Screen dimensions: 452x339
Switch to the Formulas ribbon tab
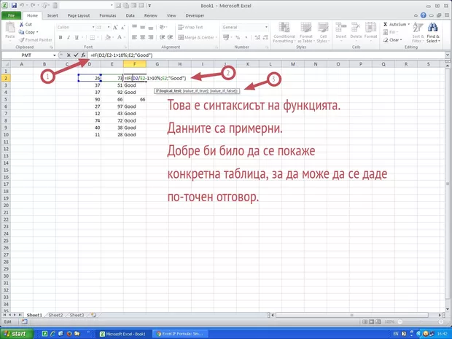point(108,15)
